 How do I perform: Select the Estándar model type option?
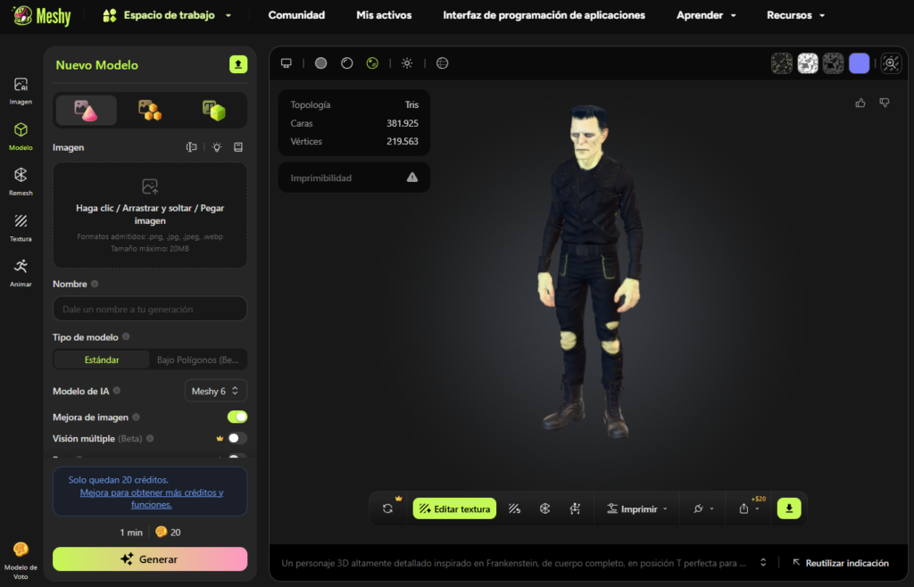[x=101, y=360]
